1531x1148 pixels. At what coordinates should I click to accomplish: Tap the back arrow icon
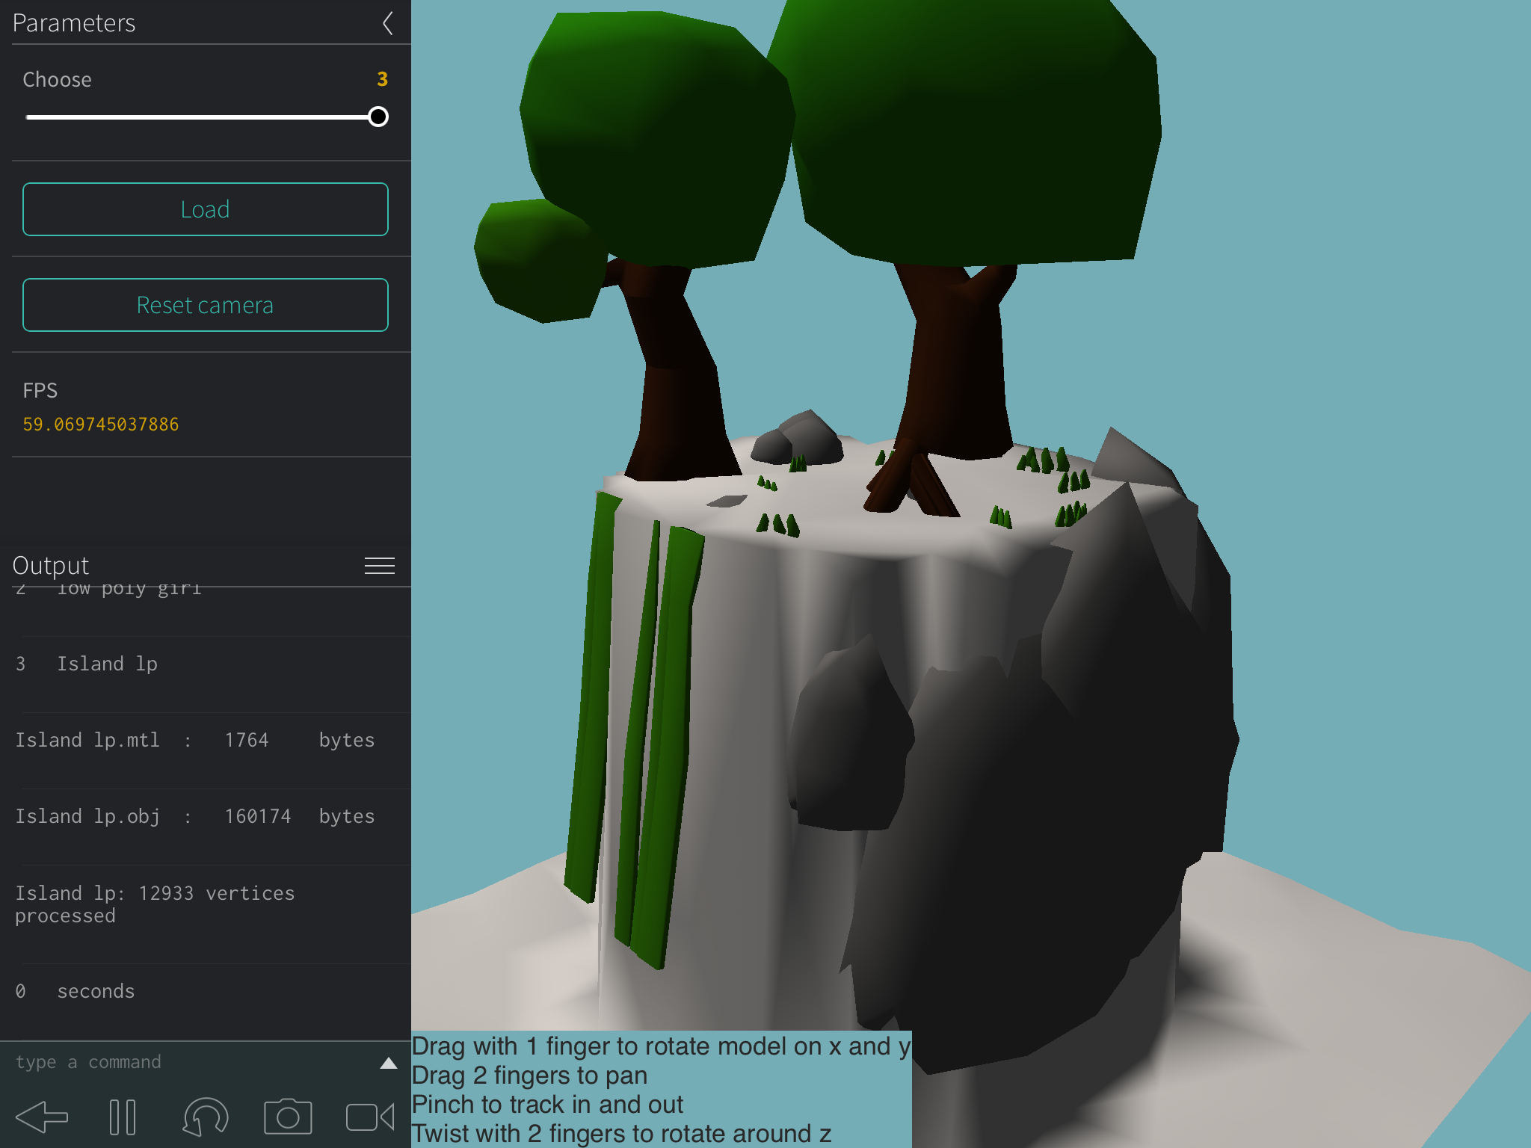(42, 1117)
